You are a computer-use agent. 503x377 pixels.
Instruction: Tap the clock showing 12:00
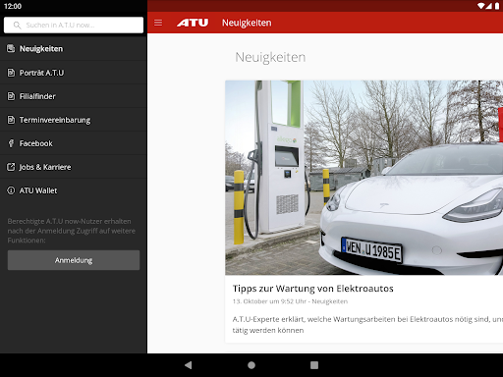(x=13, y=6)
